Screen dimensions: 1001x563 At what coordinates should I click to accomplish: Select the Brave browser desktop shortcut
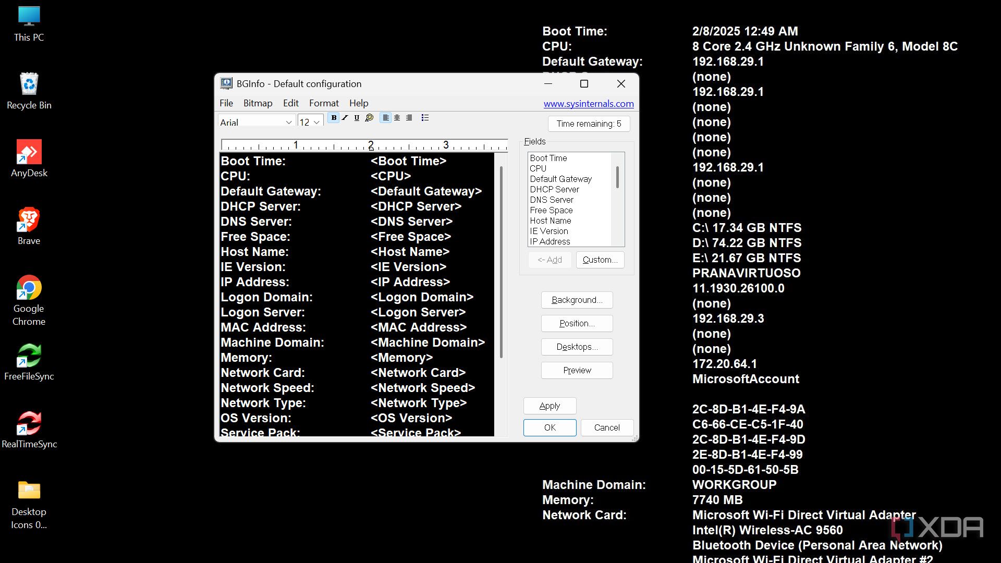[29, 227]
